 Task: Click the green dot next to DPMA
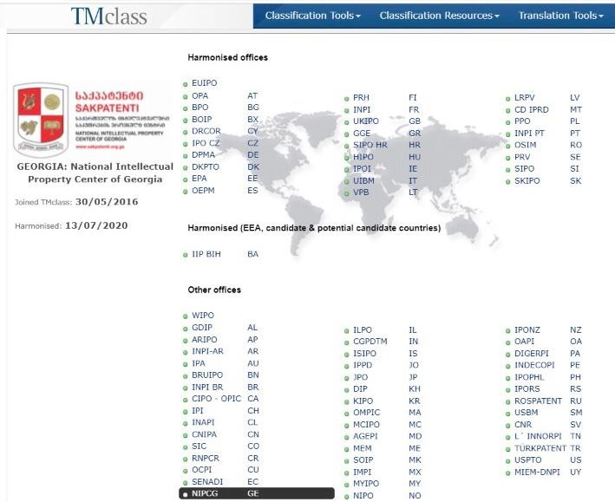[186, 155]
